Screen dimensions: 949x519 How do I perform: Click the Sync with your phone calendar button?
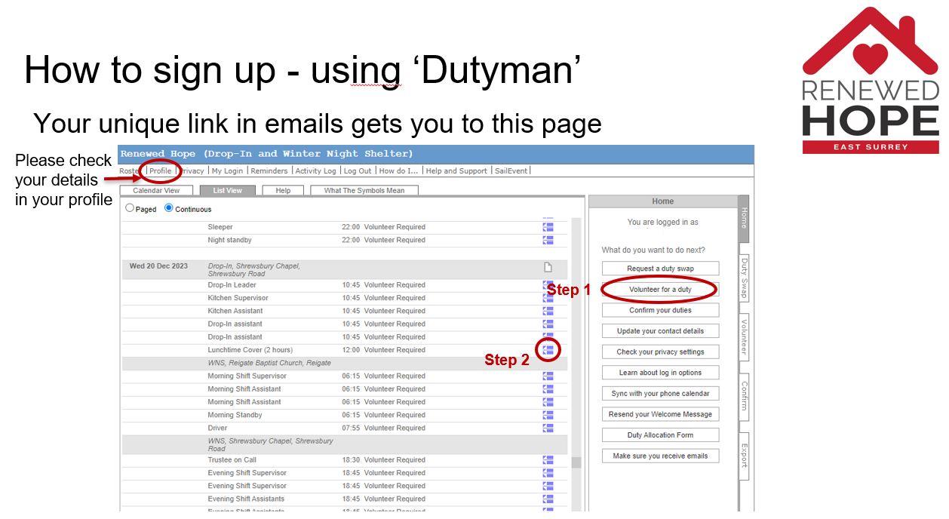(x=660, y=393)
